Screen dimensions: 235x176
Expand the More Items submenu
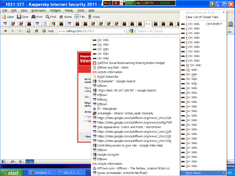(203, 173)
